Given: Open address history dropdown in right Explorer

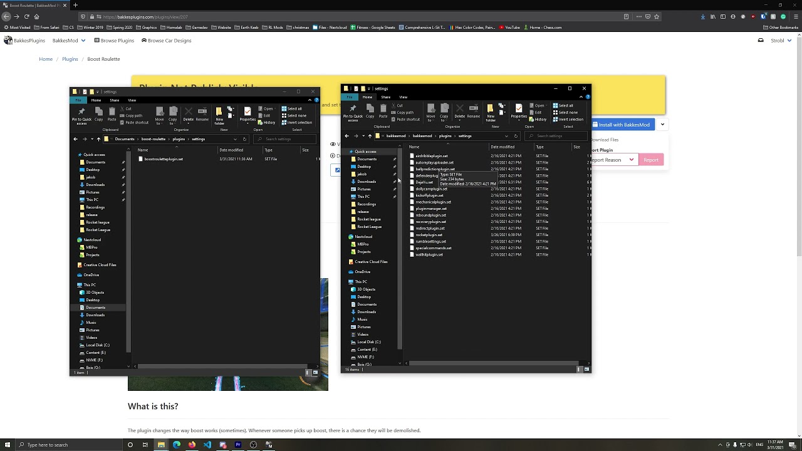Looking at the screenshot, I should click(x=506, y=136).
